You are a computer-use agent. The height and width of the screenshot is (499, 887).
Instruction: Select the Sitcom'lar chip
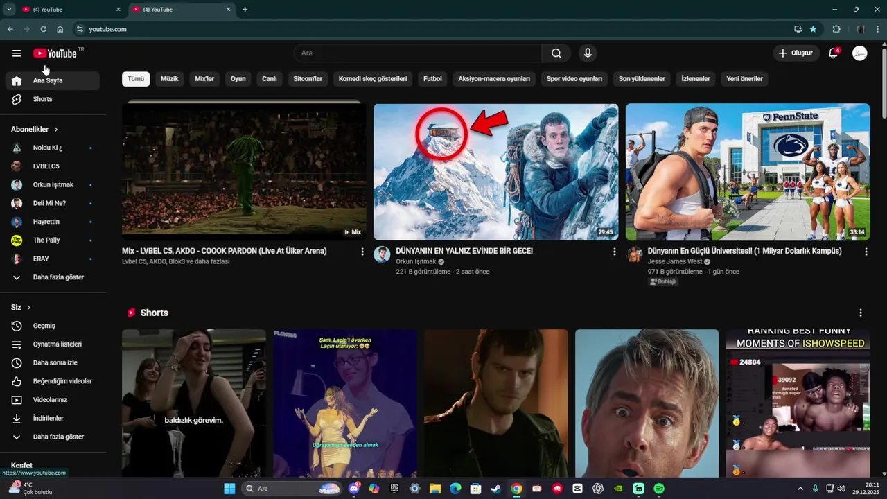308,79
